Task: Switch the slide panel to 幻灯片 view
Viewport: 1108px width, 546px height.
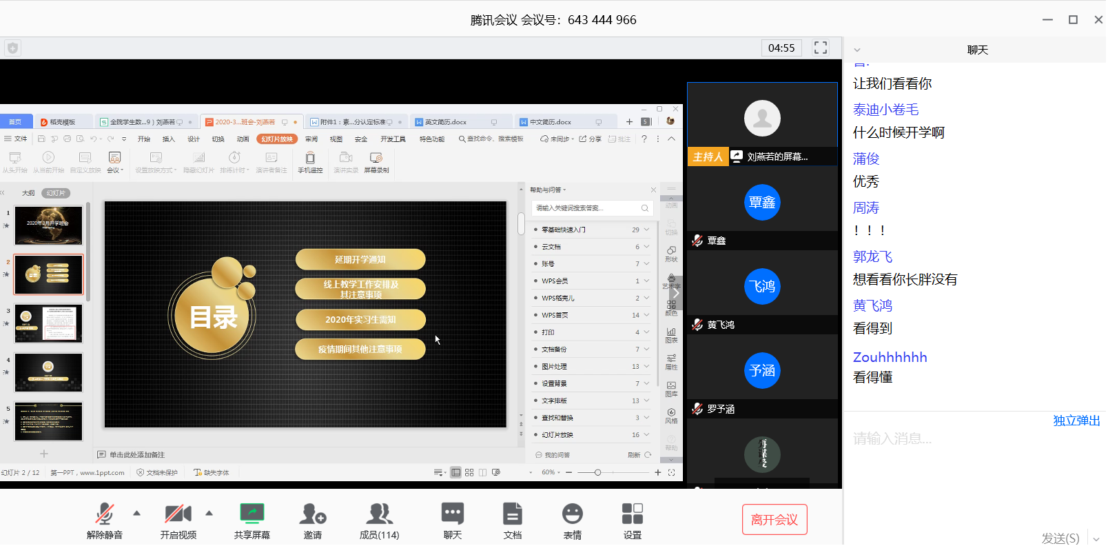Action: [x=56, y=193]
